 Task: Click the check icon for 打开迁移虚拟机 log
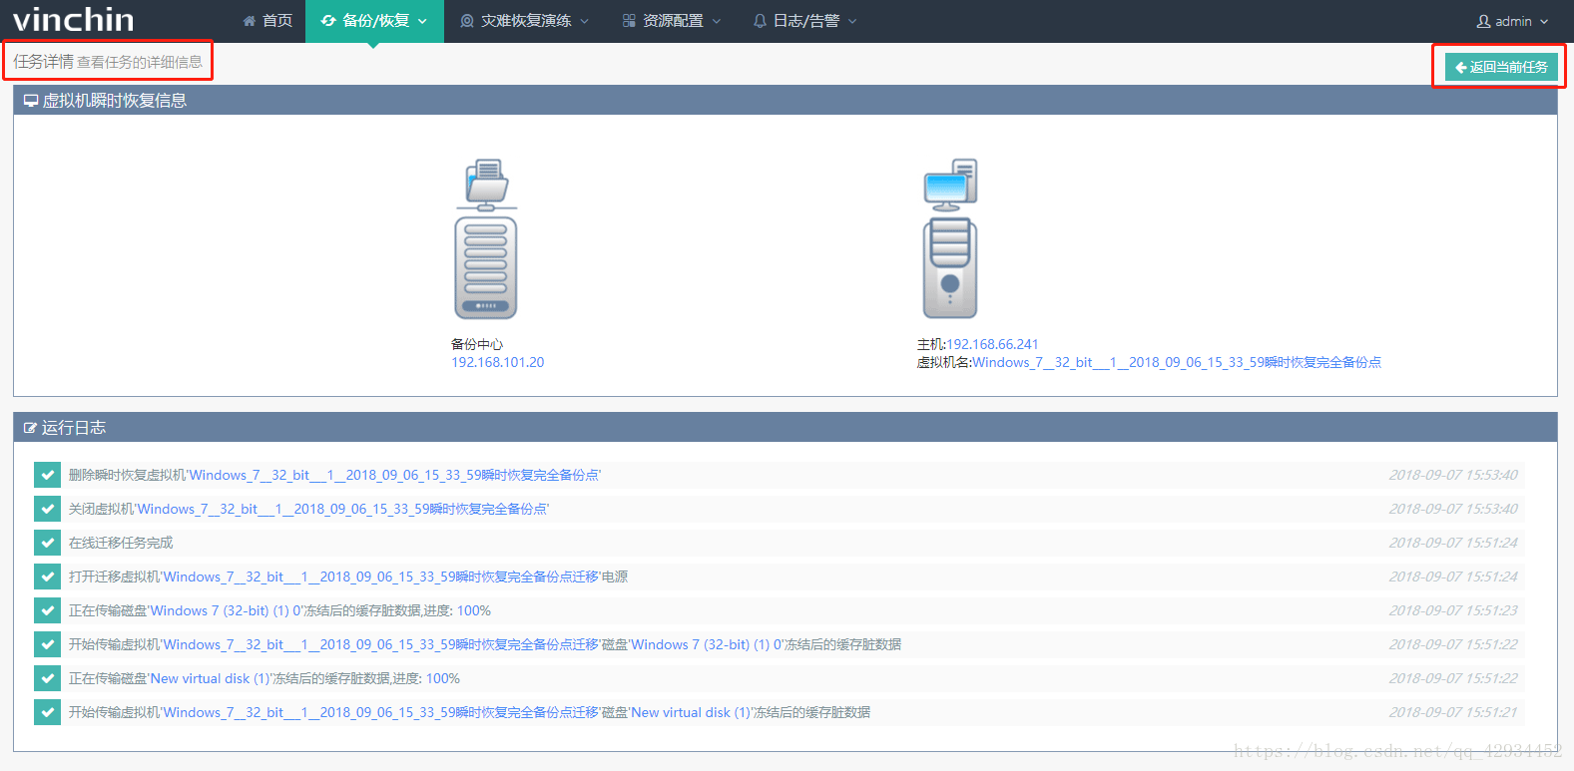pos(47,577)
